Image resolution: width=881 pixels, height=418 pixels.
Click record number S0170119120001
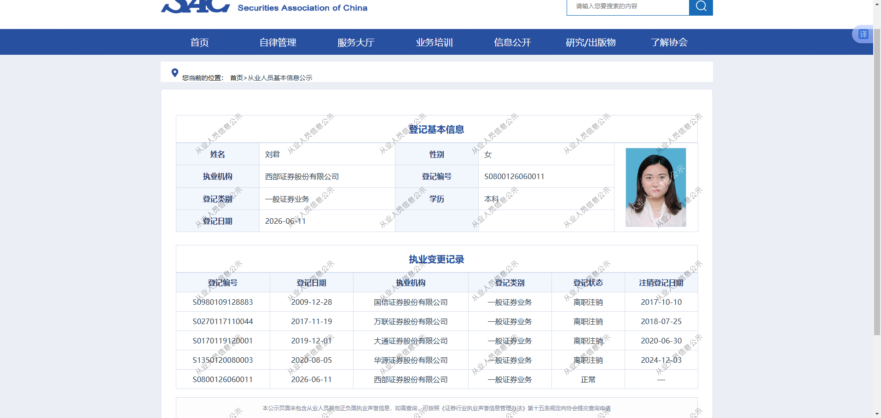click(223, 341)
